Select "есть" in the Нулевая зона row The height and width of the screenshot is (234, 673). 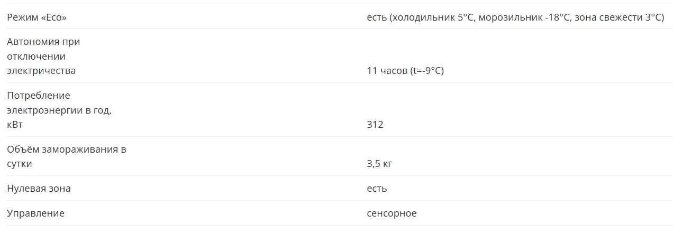377,189
